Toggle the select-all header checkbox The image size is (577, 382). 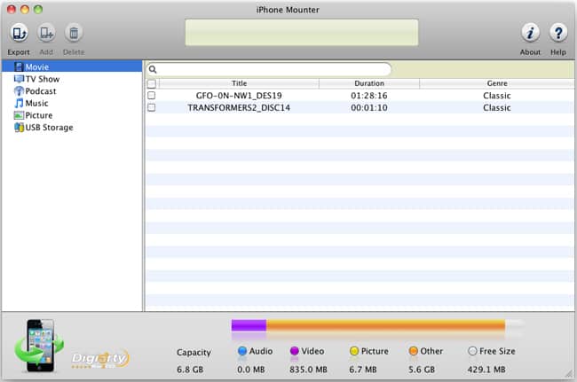pyautogui.click(x=151, y=83)
